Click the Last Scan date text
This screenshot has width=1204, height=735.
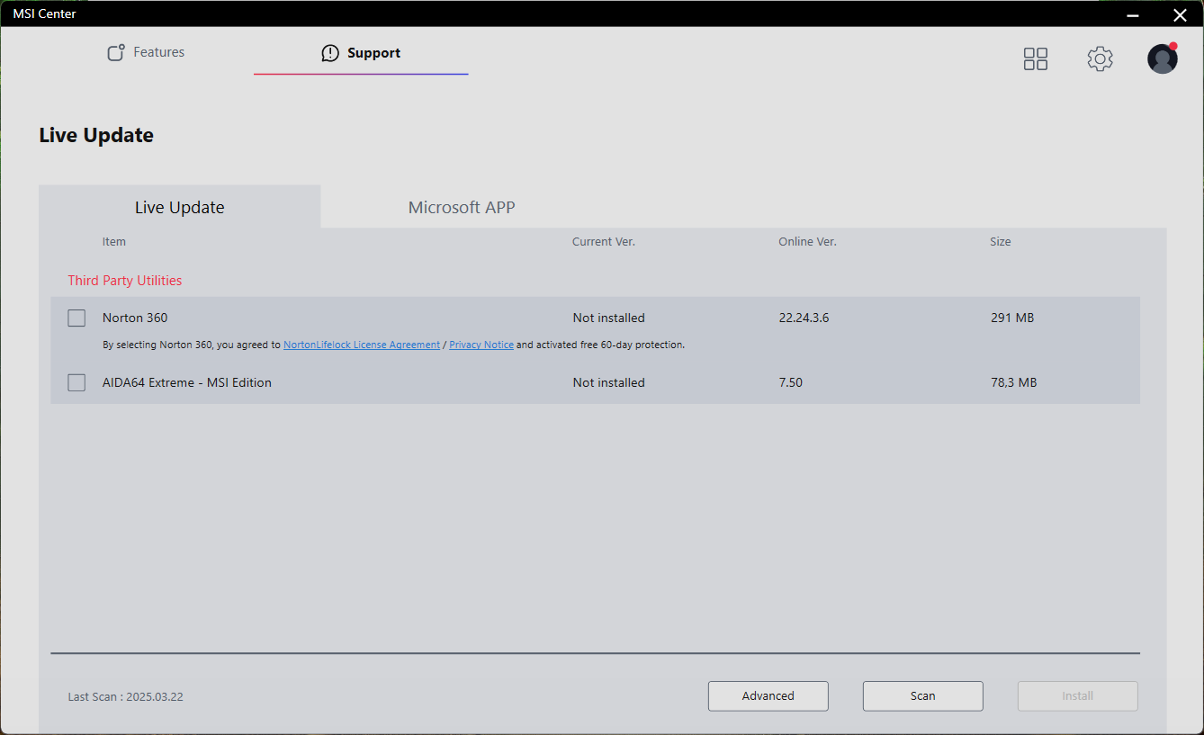[x=126, y=696]
